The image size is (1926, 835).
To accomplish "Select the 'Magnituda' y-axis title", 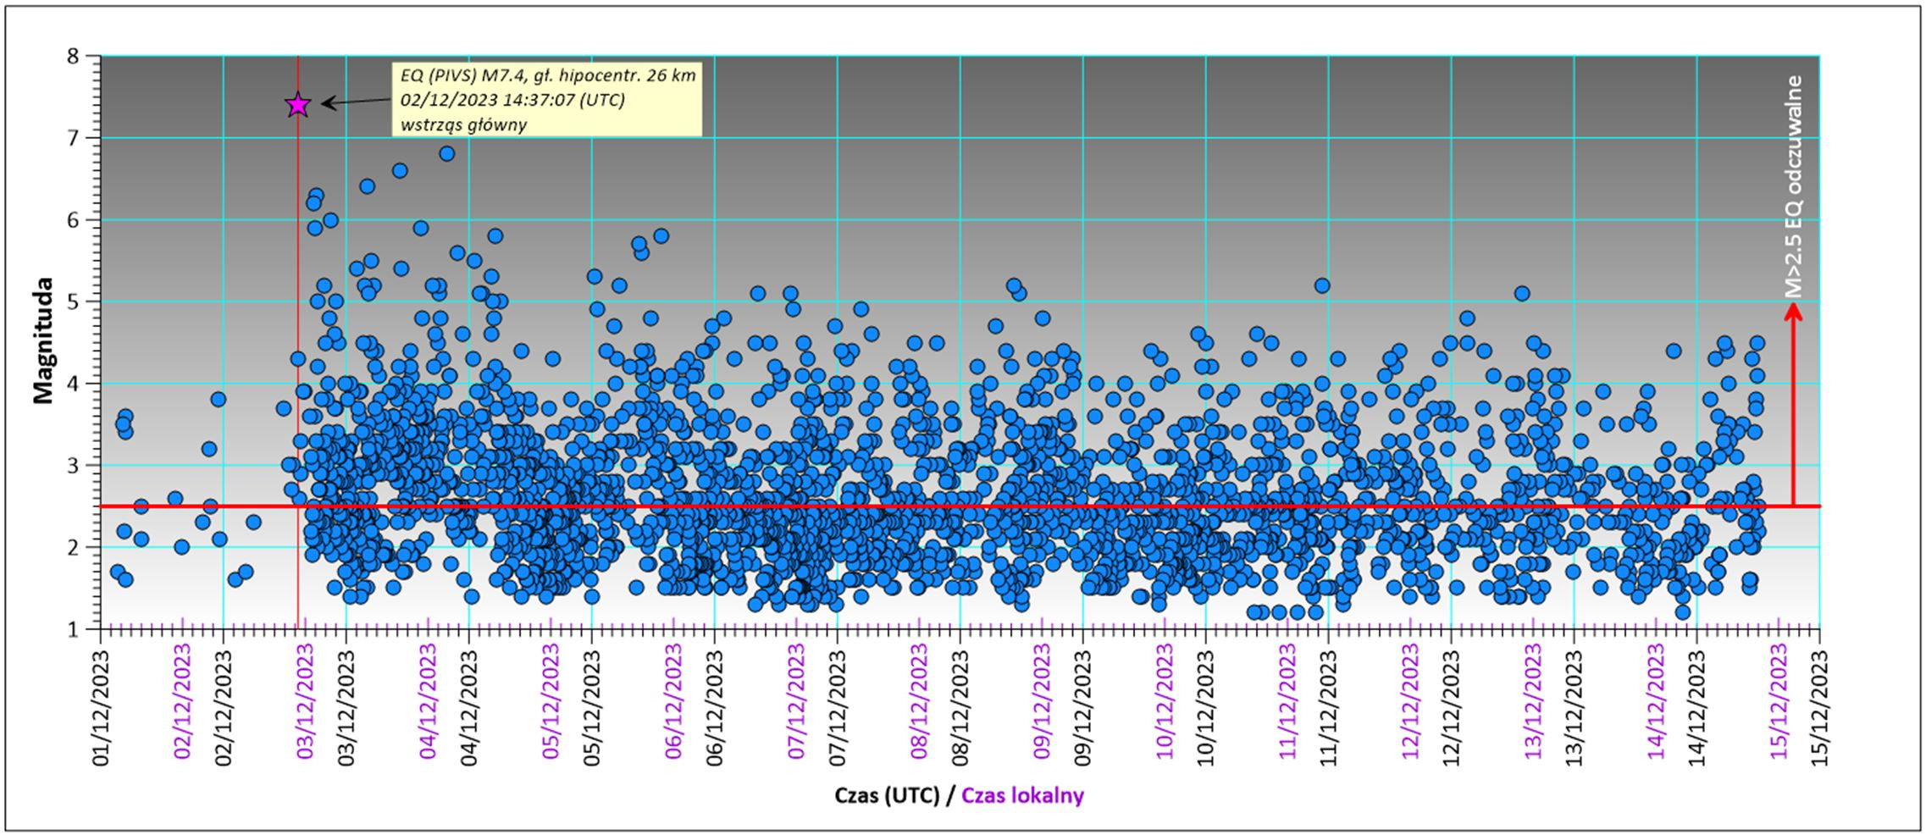I will point(43,341).
